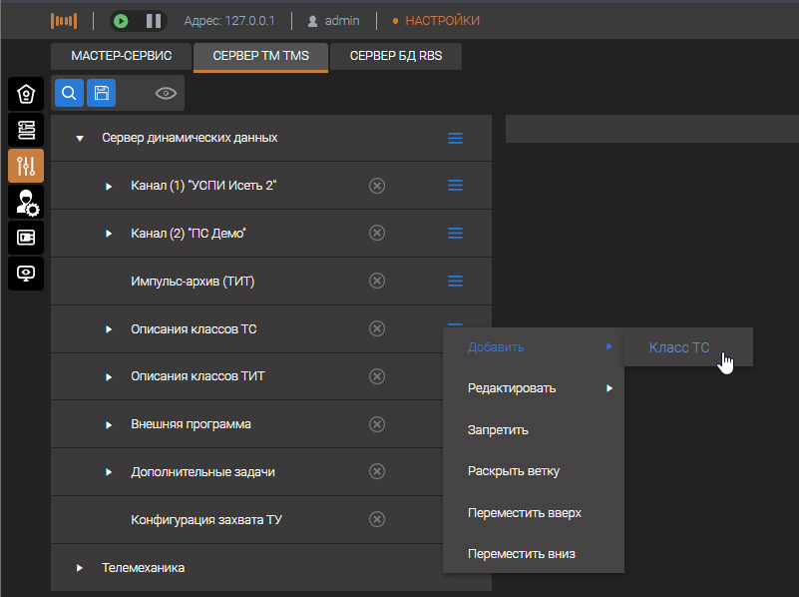Choose Класс ТС from the submenu

pyautogui.click(x=679, y=347)
